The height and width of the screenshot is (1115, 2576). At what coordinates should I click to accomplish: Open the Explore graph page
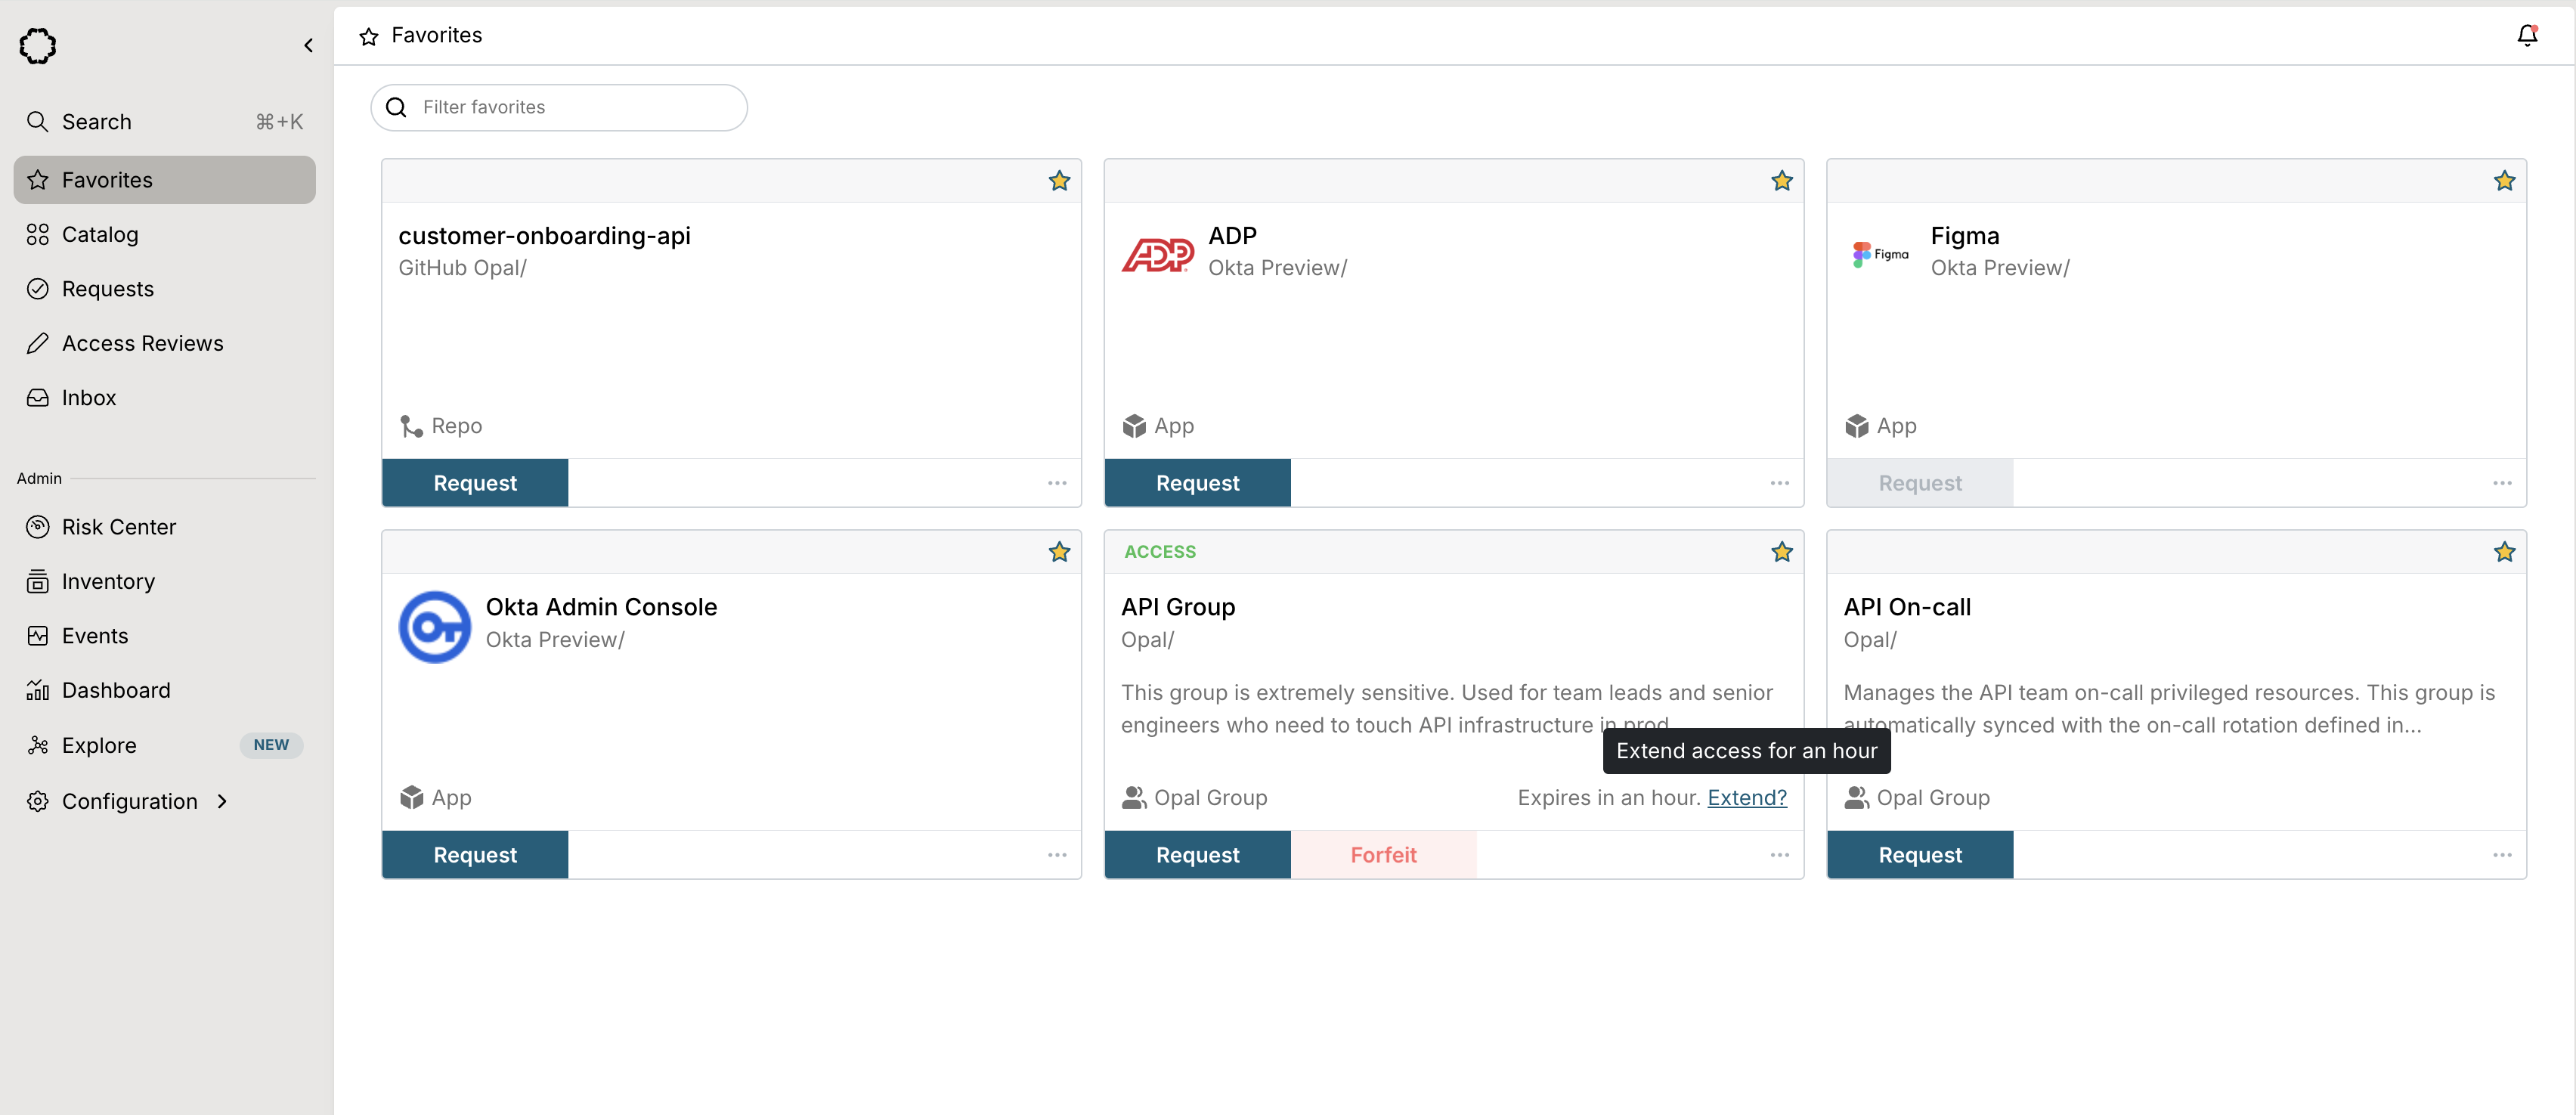(99, 745)
